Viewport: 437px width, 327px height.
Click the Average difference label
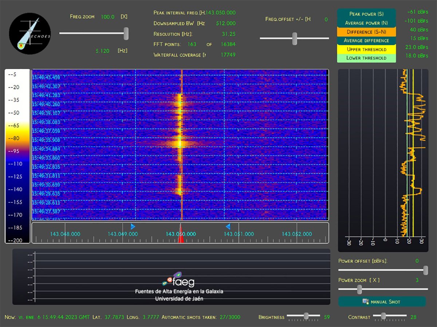pos(366,41)
